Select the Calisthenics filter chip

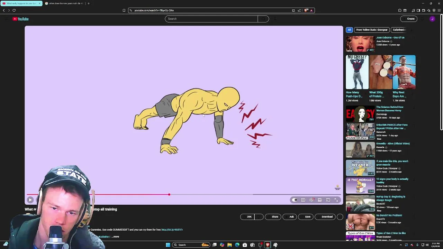pos(399,30)
